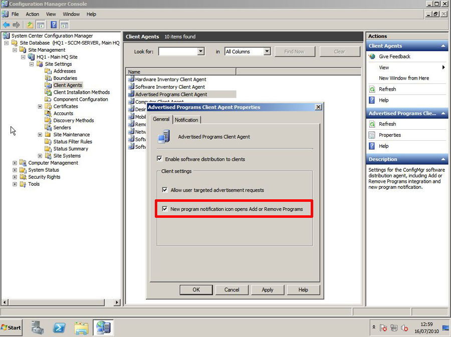
Task: Click the tree pane horizontal scrollbar
Action: tap(56, 302)
